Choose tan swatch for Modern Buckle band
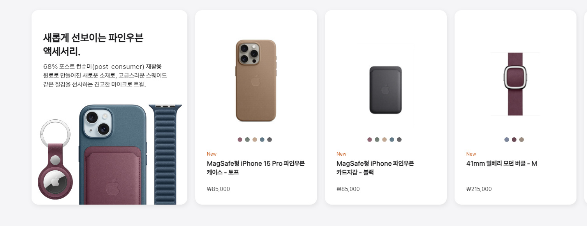The image size is (587, 226). tap(522, 140)
